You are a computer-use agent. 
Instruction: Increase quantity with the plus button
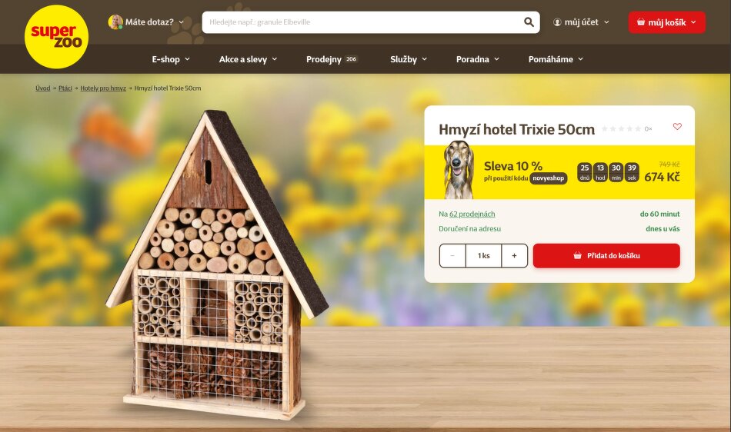pyautogui.click(x=514, y=255)
